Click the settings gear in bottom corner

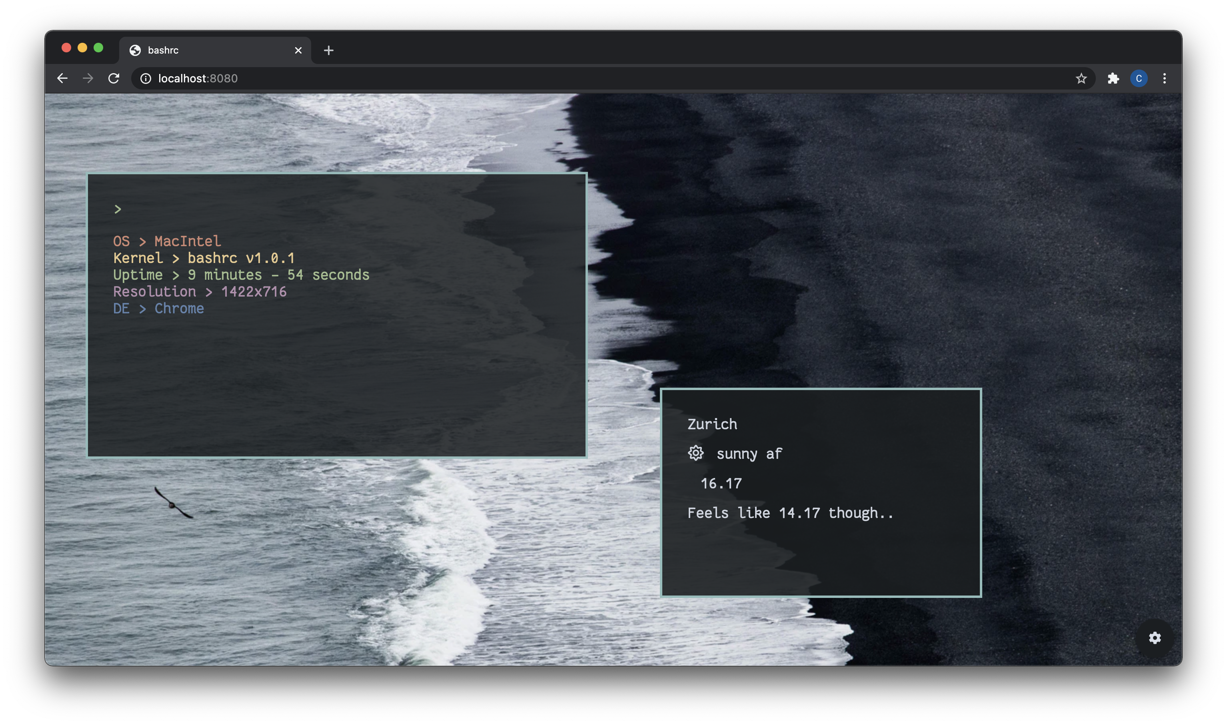[1155, 638]
